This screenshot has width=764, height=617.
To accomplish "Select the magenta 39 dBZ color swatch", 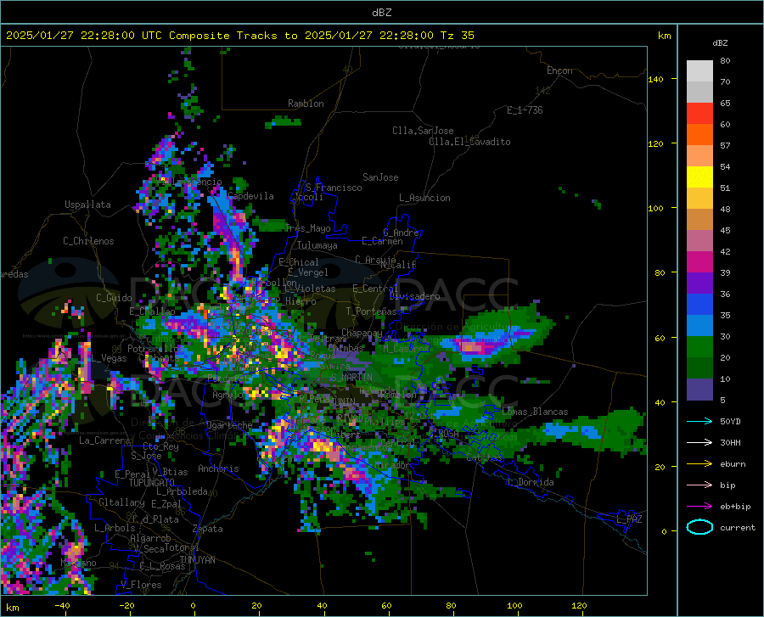I will point(699,262).
